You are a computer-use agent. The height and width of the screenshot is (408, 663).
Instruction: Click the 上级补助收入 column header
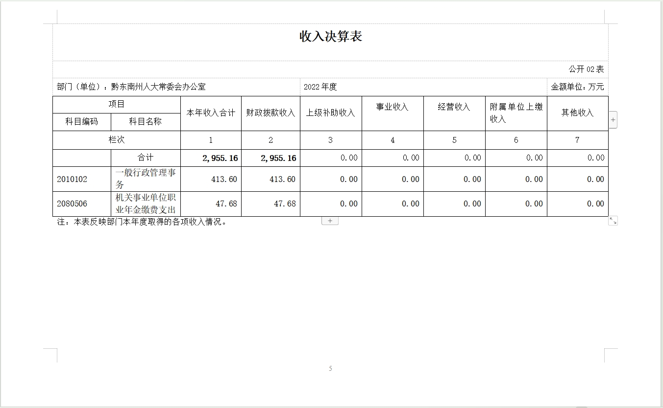pos(331,113)
